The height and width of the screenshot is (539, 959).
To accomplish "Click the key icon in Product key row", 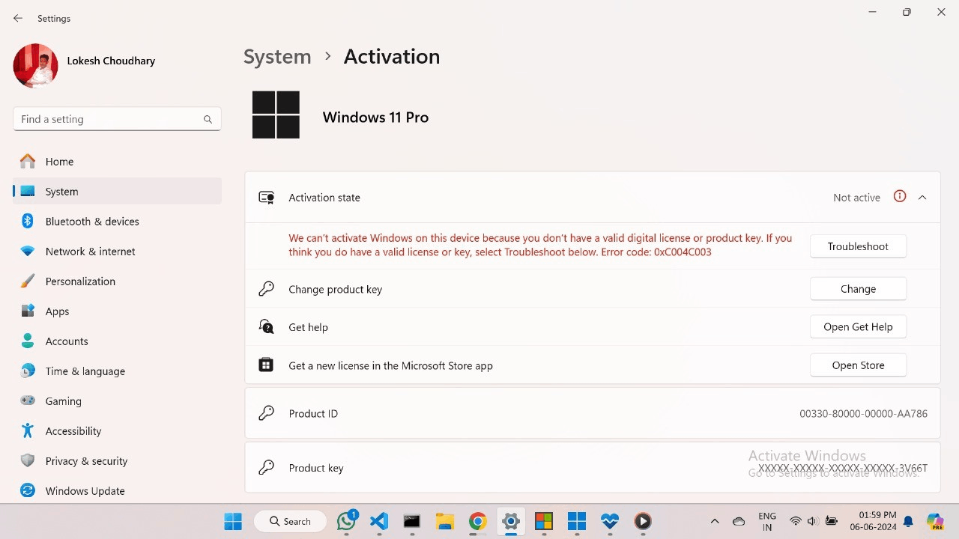I will coord(266,468).
